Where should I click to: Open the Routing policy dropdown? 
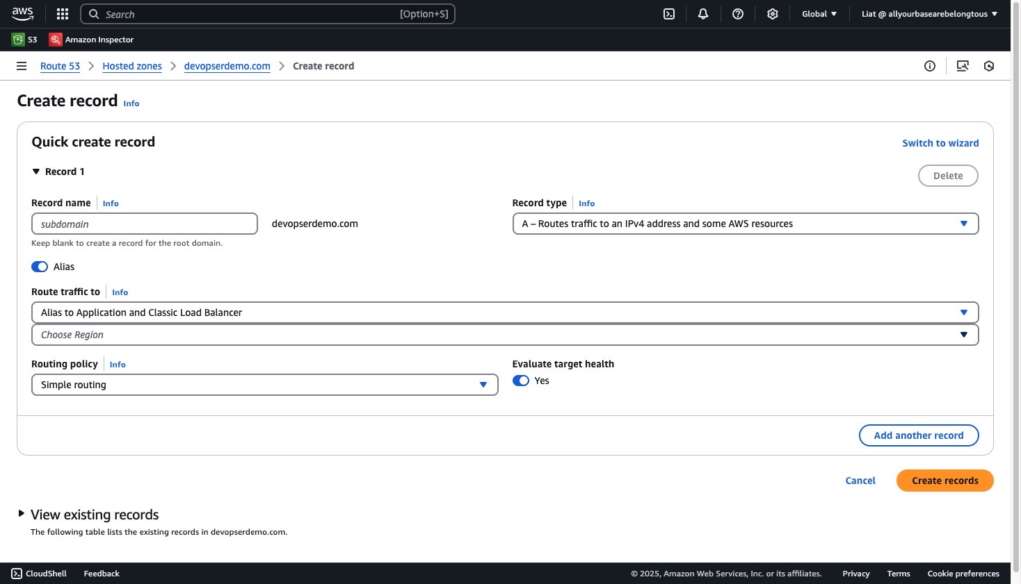pyautogui.click(x=265, y=385)
